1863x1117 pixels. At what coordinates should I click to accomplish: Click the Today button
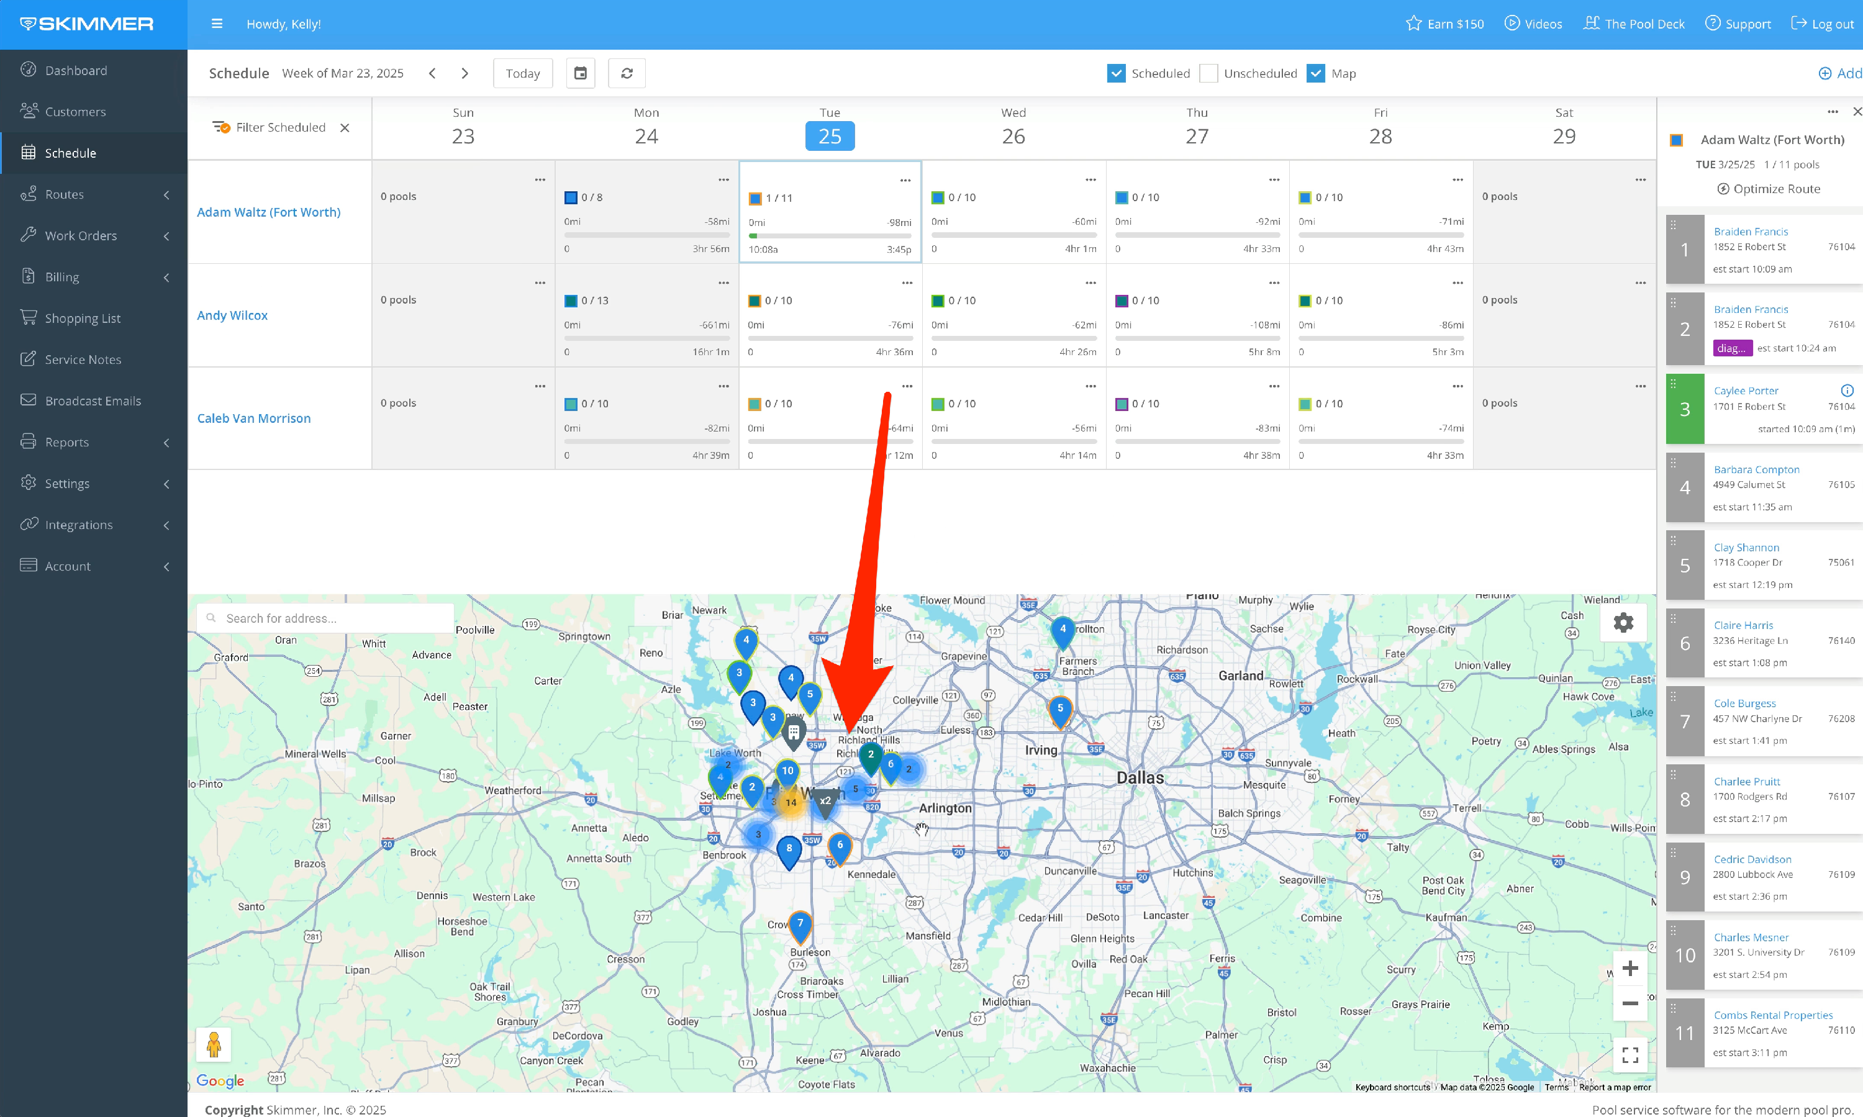pos(522,73)
